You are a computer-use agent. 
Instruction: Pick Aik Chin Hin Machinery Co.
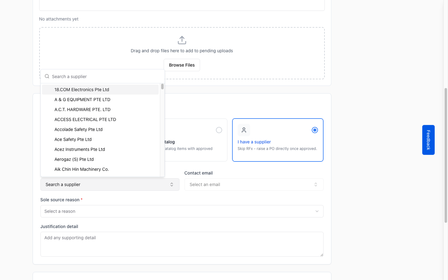coord(100,169)
